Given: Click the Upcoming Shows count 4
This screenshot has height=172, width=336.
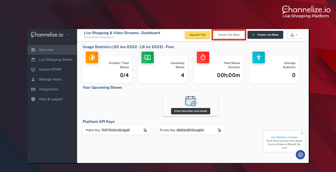Looking at the screenshot, I should 183,75.
